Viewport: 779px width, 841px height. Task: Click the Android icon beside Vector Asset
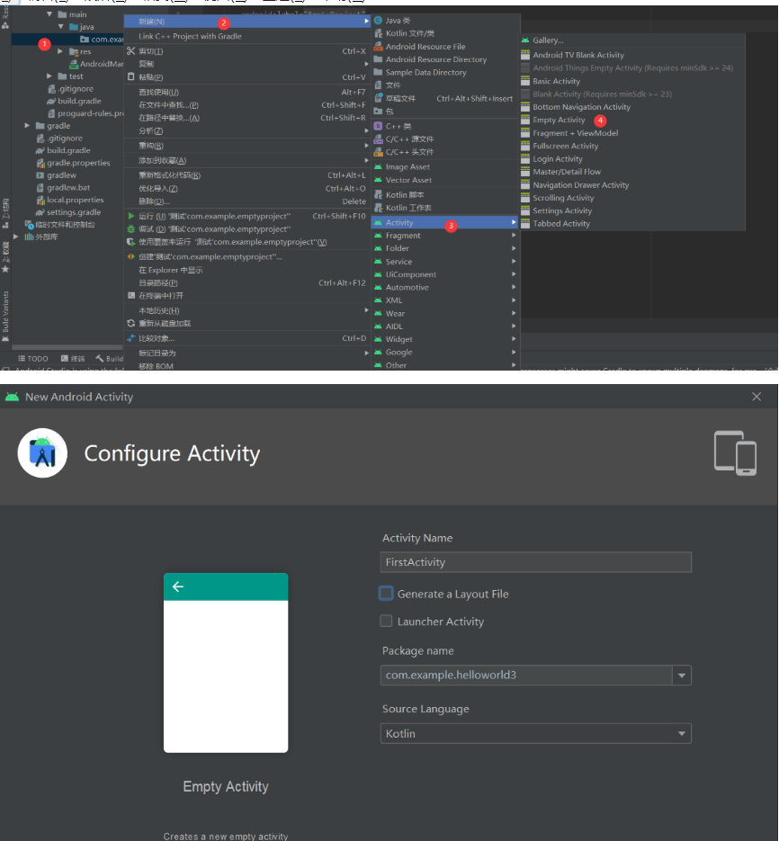(378, 180)
